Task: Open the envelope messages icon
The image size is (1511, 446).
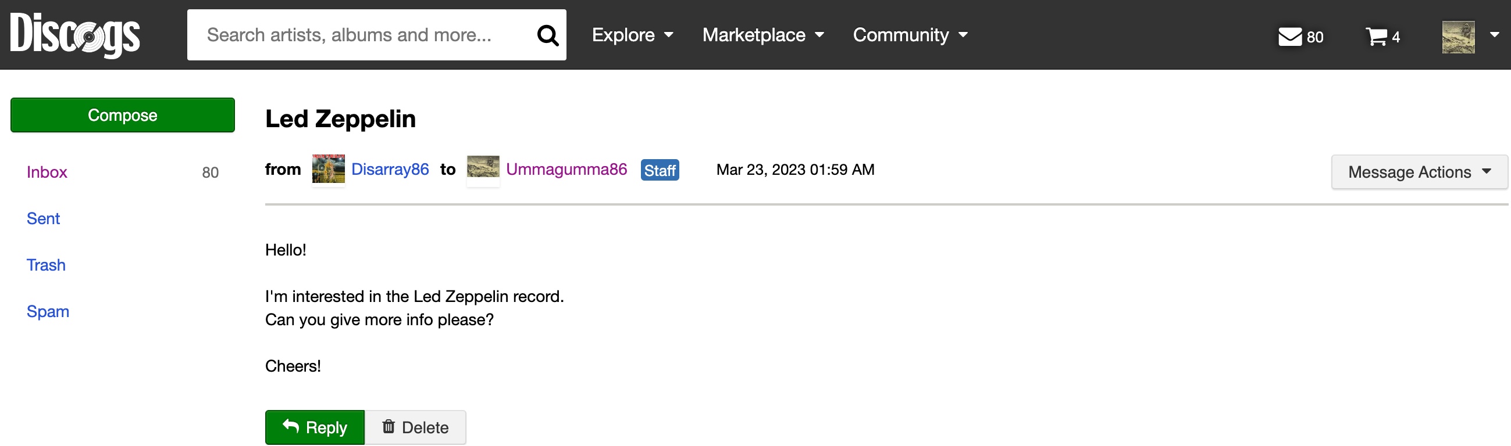Action: click(x=1290, y=37)
